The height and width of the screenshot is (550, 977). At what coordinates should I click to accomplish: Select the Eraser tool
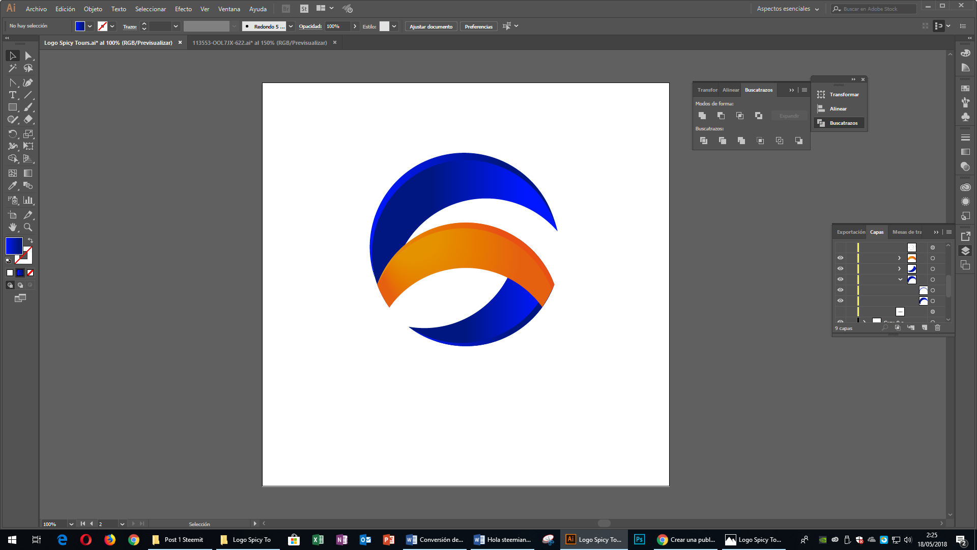tap(28, 120)
